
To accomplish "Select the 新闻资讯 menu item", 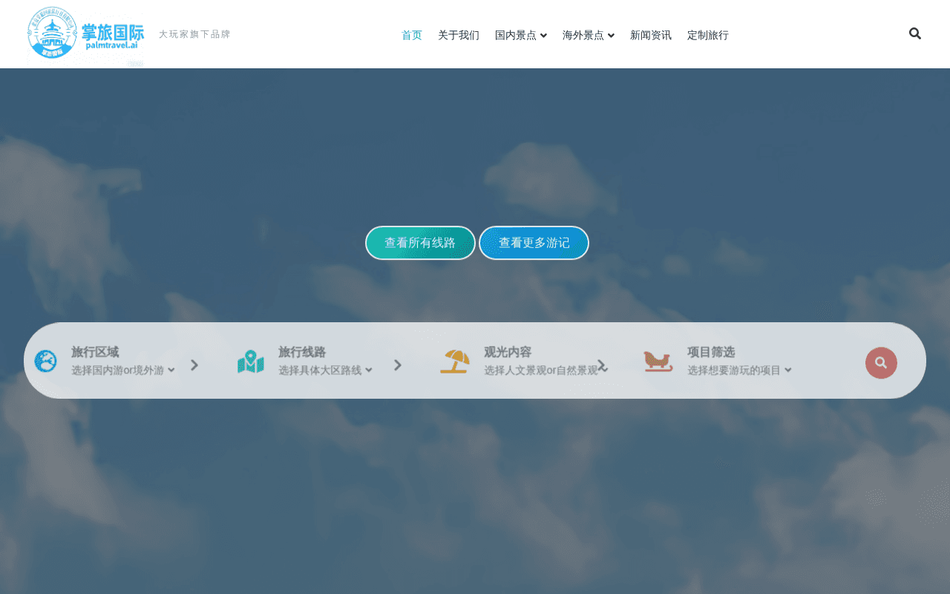I will (x=651, y=35).
